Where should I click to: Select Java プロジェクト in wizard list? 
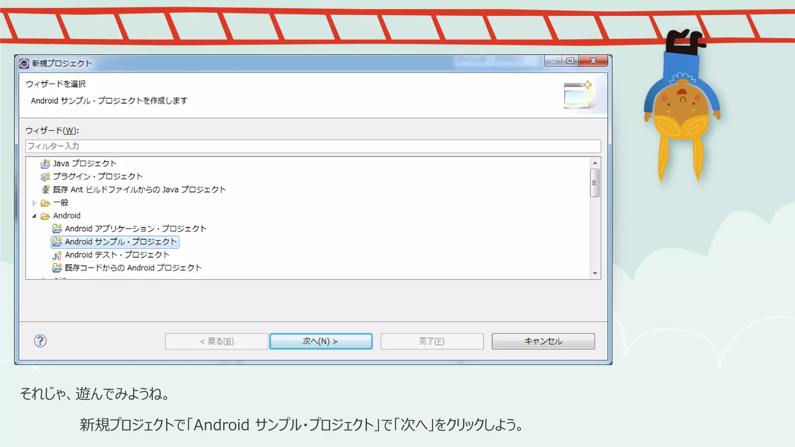point(85,164)
